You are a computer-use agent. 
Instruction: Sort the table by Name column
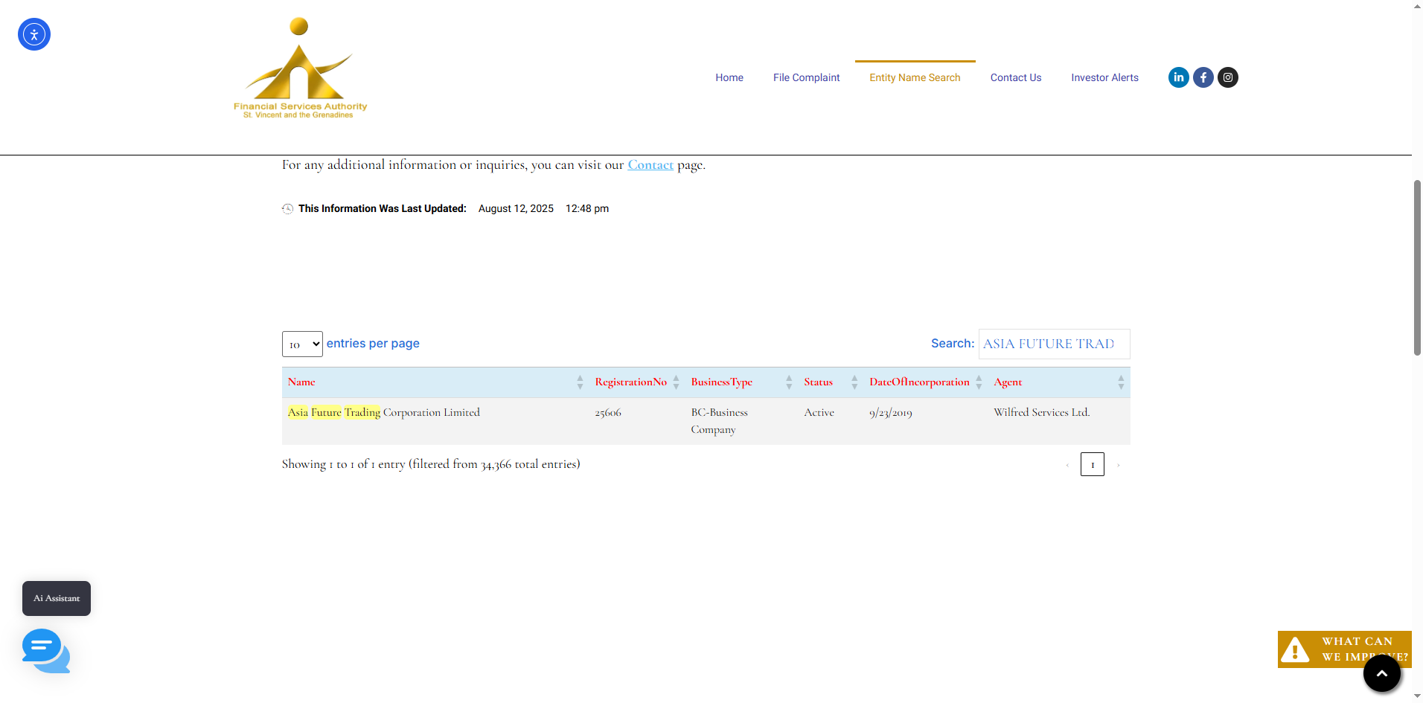302,382
